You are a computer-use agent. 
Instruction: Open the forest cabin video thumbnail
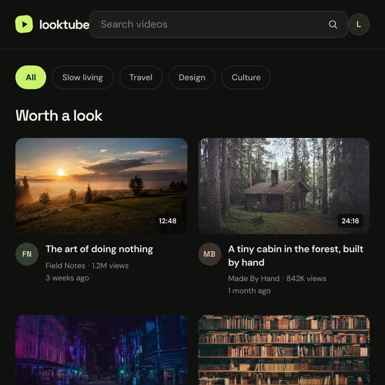click(284, 186)
